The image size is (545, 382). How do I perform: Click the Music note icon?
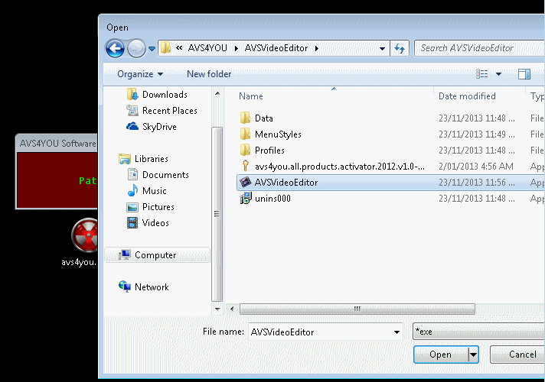point(132,190)
